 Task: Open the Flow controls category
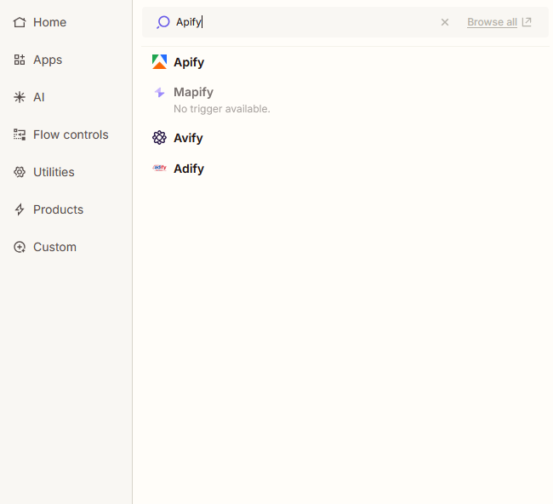(71, 135)
